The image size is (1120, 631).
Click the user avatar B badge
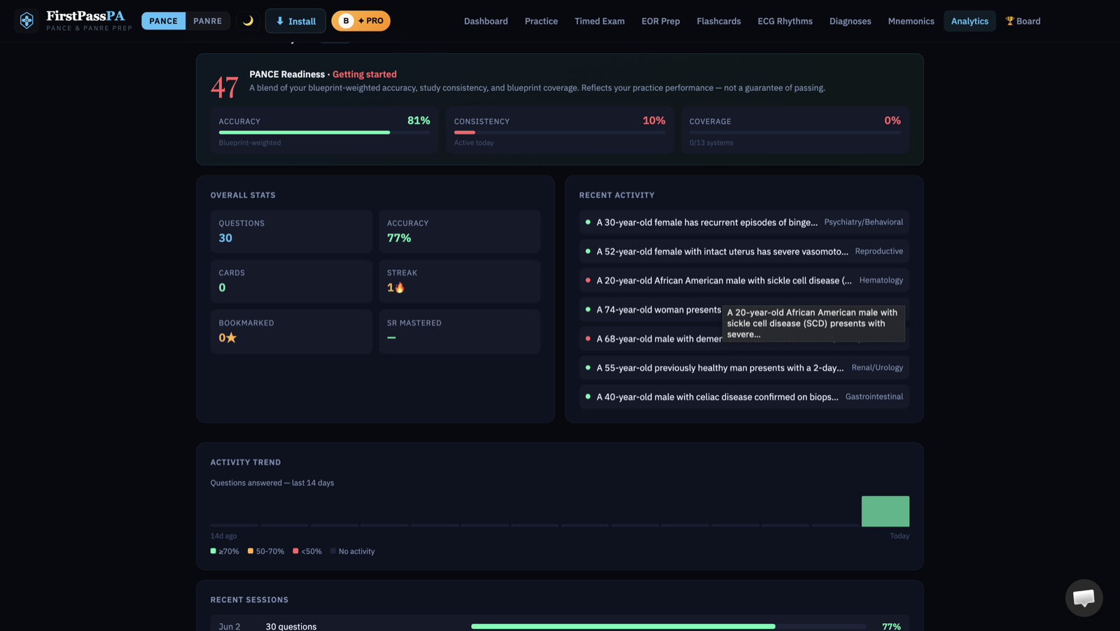pos(346,21)
